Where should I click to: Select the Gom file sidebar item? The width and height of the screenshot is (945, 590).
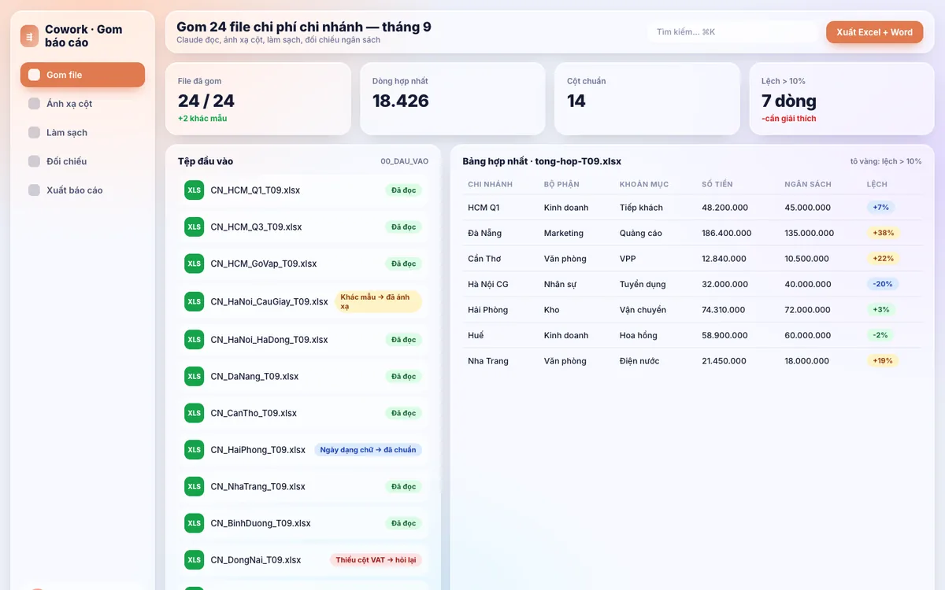pos(83,75)
